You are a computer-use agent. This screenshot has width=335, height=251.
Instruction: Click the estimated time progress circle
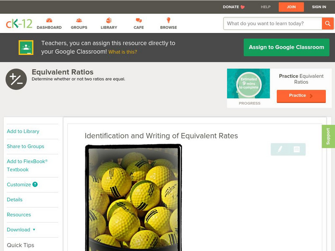pyautogui.click(x=249, y=83)
